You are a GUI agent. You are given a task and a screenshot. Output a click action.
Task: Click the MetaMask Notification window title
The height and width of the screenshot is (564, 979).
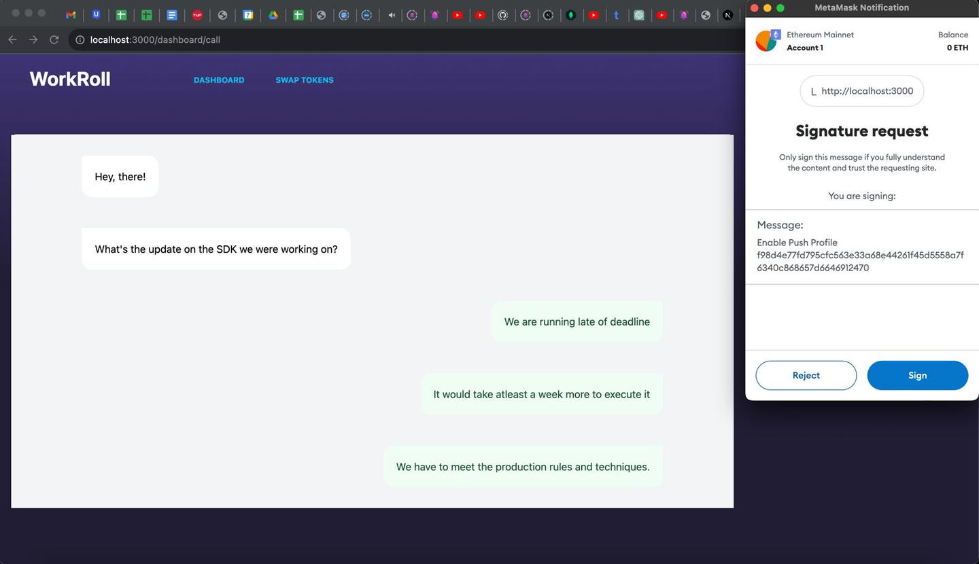862,7
